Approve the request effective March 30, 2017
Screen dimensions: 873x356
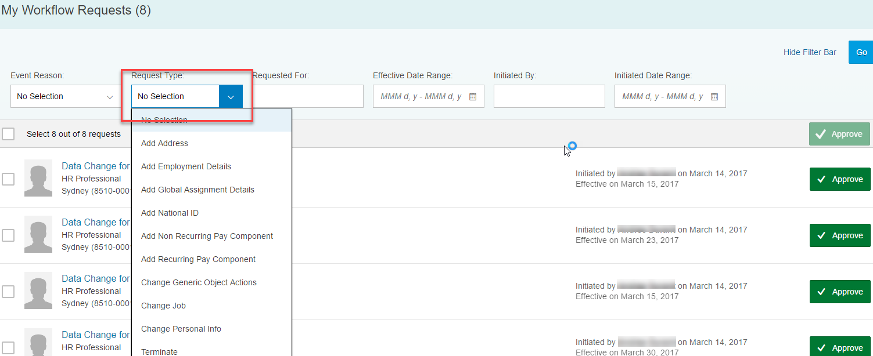pos(840,347)
